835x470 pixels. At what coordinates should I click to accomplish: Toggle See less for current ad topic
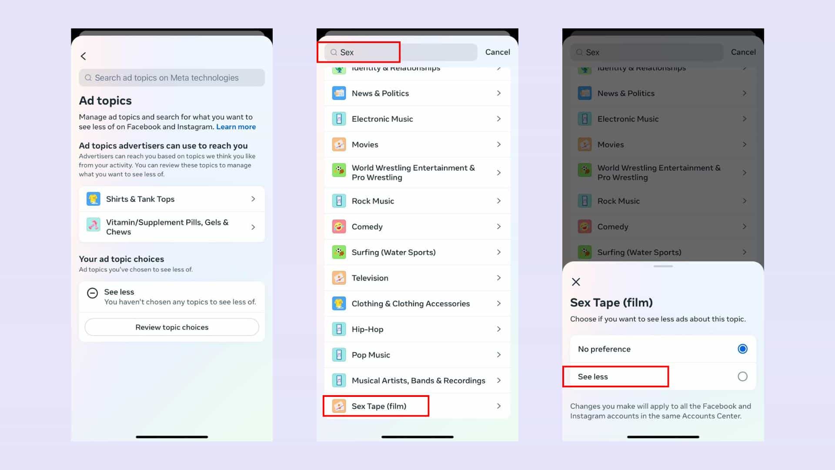pyautogui.click(x=742, y=376)
